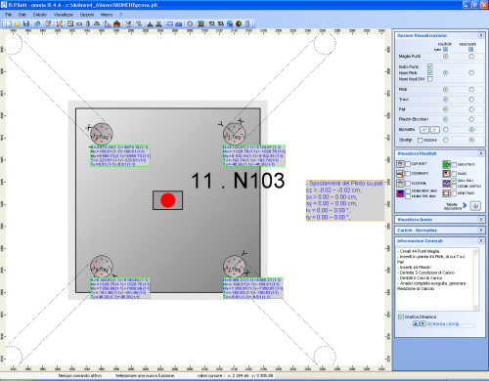Click the percent icon in the toolbar
Viewport: 489px width, 381px height.
click(x=139, y=23)
